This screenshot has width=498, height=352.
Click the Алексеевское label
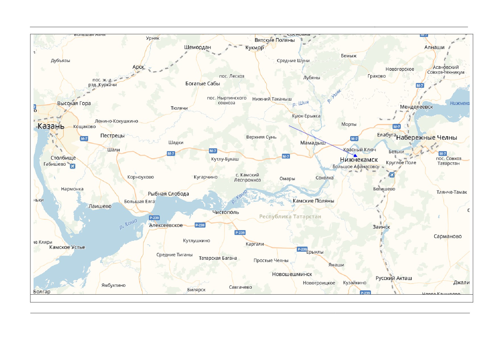point(166,225)
